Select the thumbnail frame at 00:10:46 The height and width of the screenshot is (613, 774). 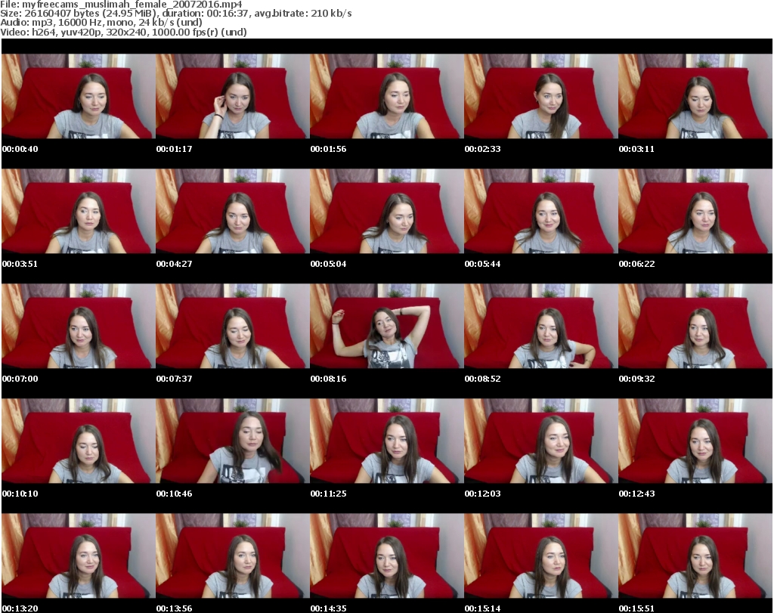pos(233,441)
